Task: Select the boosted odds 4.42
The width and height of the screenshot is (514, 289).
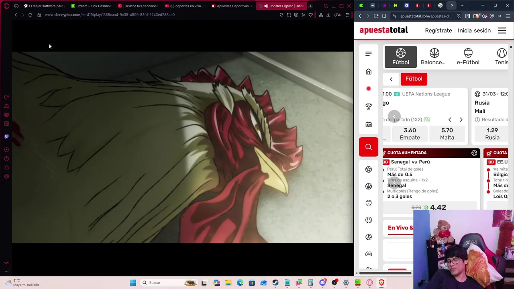Action: click(x=438, y=207)
